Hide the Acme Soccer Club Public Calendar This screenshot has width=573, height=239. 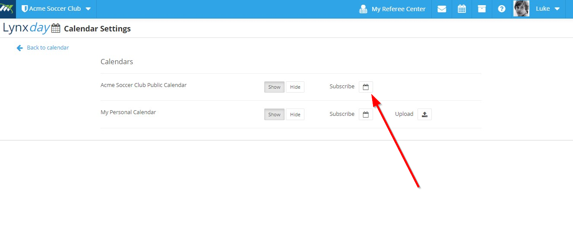click(295, 87)
